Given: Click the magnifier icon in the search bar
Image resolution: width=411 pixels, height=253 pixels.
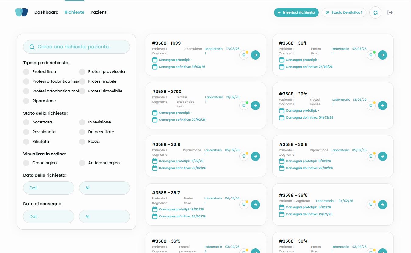Looking at the screenshot, I should (x=32, y=47).
